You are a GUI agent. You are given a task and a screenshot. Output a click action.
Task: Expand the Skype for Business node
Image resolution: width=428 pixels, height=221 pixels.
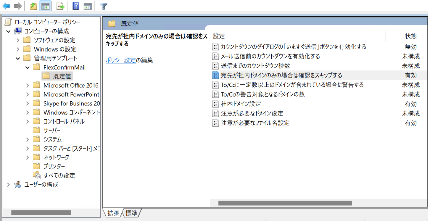[x=27, y=103]
